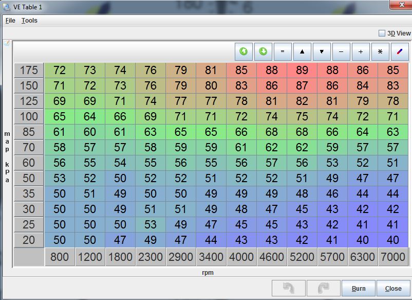Select cell 46 at 35 kPa, 5700 rpm
The image size is (412, 300).
pos(332,193)
